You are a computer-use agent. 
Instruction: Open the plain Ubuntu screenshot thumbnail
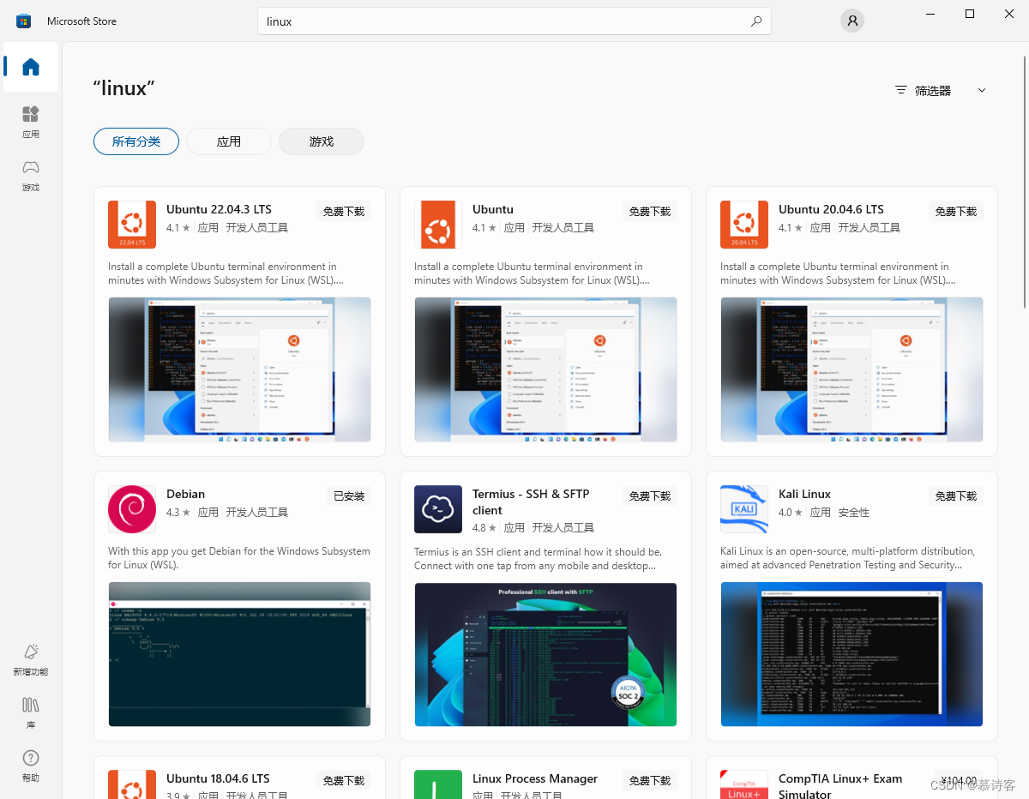(545, 369)
